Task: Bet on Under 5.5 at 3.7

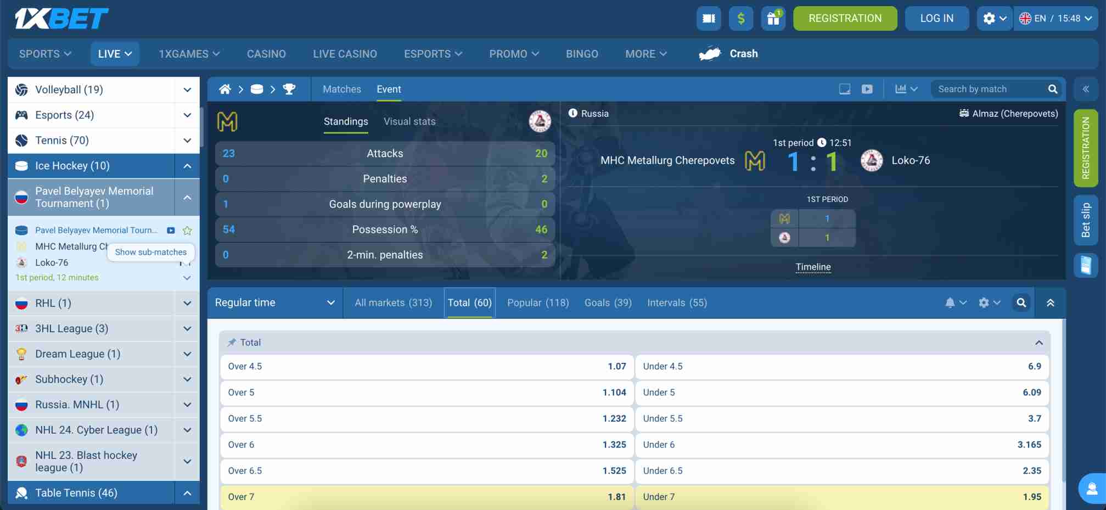Action: coord(842,419)
